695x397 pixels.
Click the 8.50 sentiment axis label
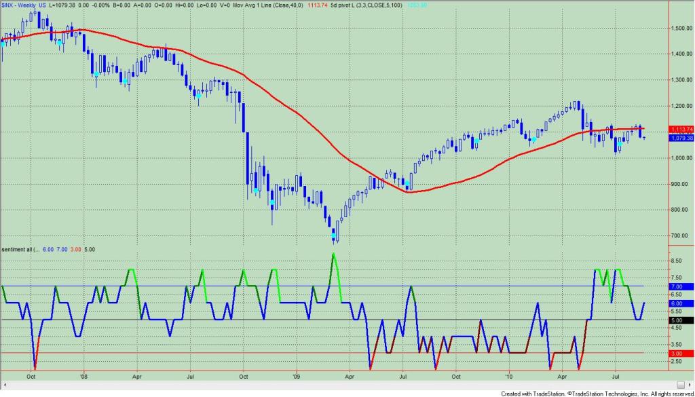(x=677, y=261)
